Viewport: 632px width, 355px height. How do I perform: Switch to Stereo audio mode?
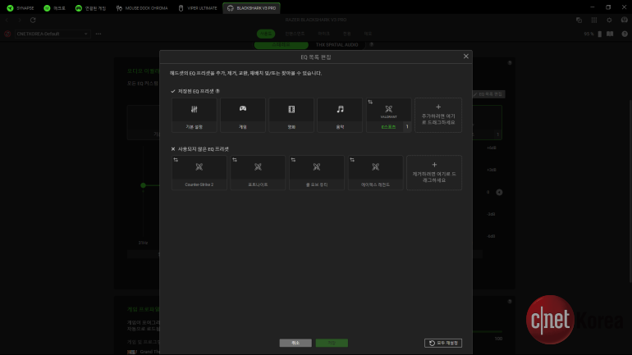[282, 44]
